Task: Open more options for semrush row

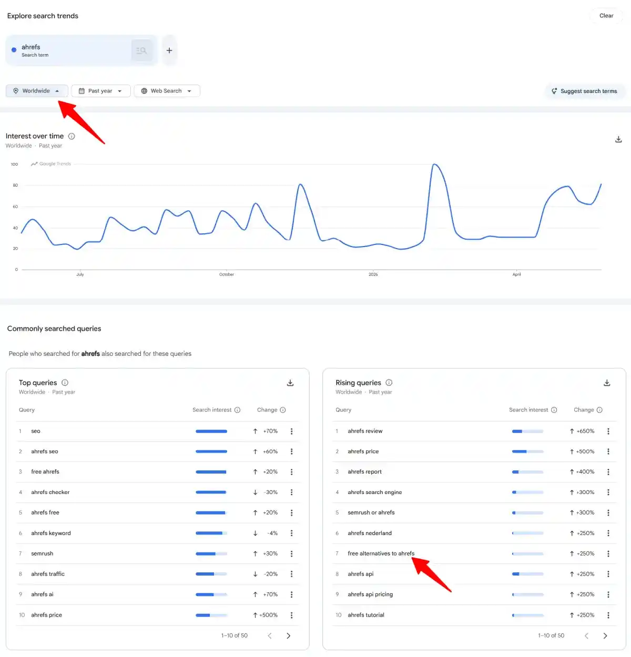Action: tap(292, 553)
